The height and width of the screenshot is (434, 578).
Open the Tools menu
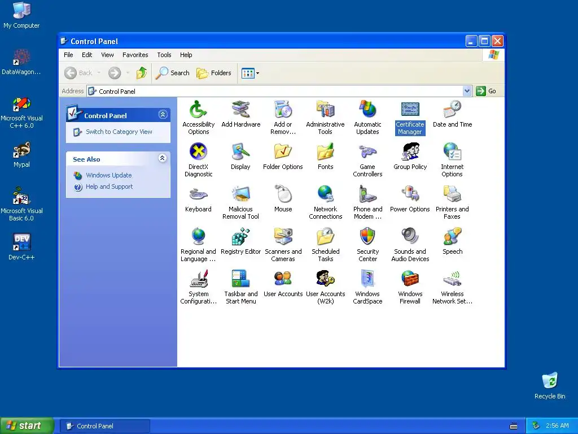tap(164, 55)
